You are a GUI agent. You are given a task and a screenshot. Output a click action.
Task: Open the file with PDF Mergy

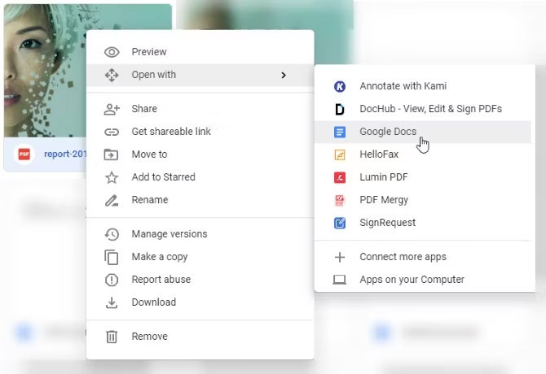(x=425, y=200)
